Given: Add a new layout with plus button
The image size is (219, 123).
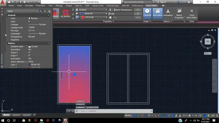Looking at the screenshot, I should coord(34,115).
